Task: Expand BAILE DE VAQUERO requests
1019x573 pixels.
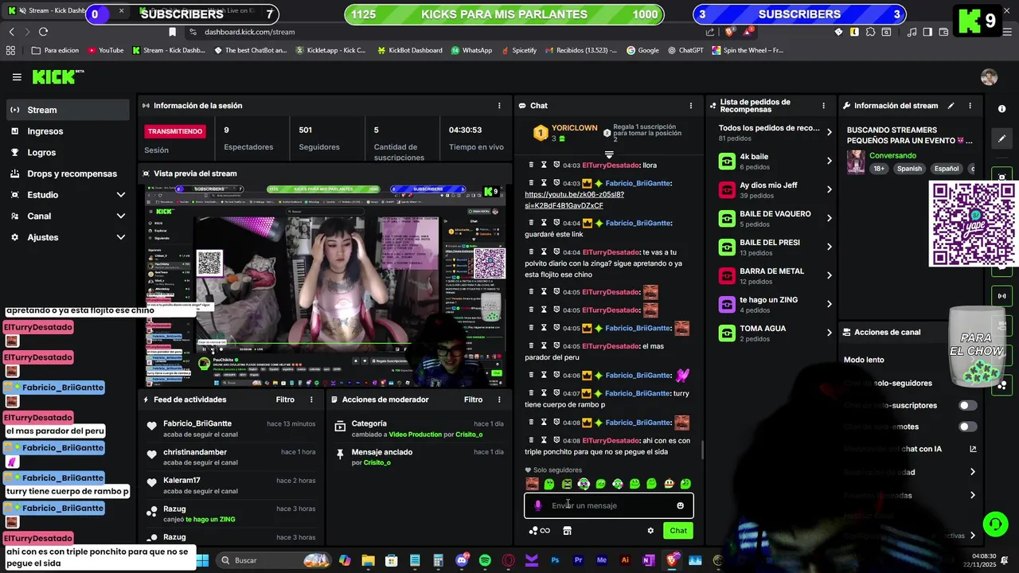Action: [x=829, y=218]
